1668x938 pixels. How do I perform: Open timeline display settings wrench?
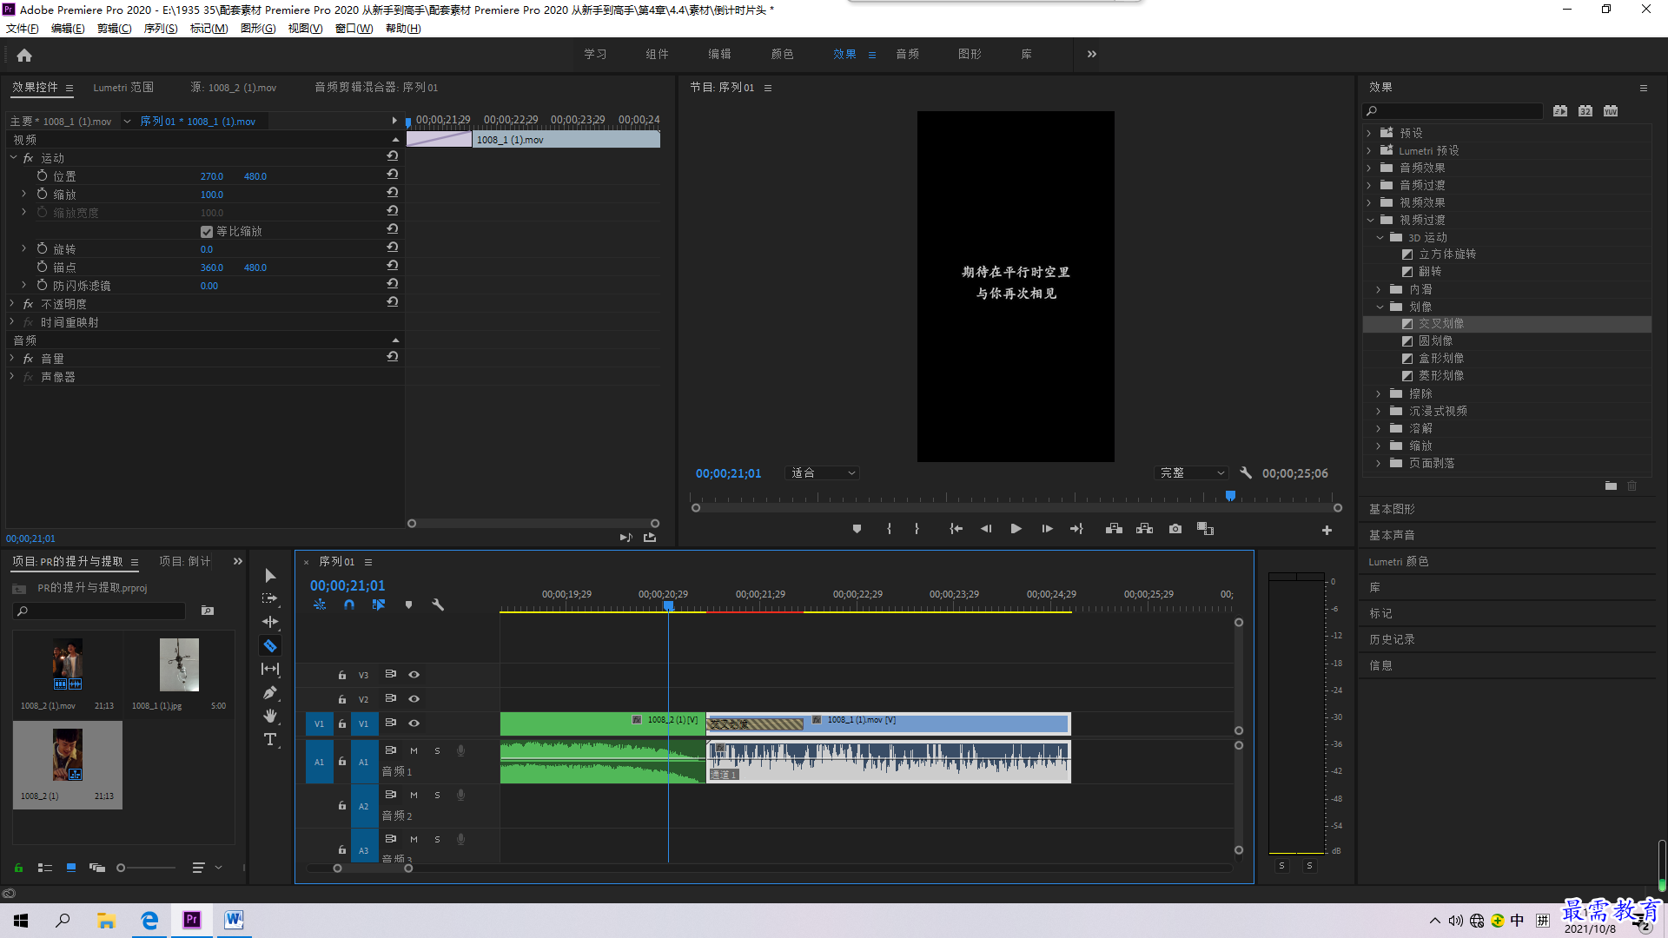438,605
